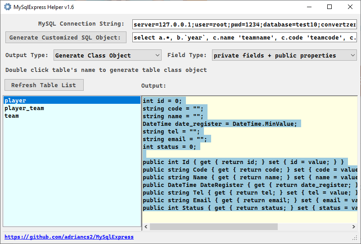Image resolution: width=361 pixels, height=244 pixels.
Task: Maximize the MySqlExpress Helper window
Action: pos(329,7)
